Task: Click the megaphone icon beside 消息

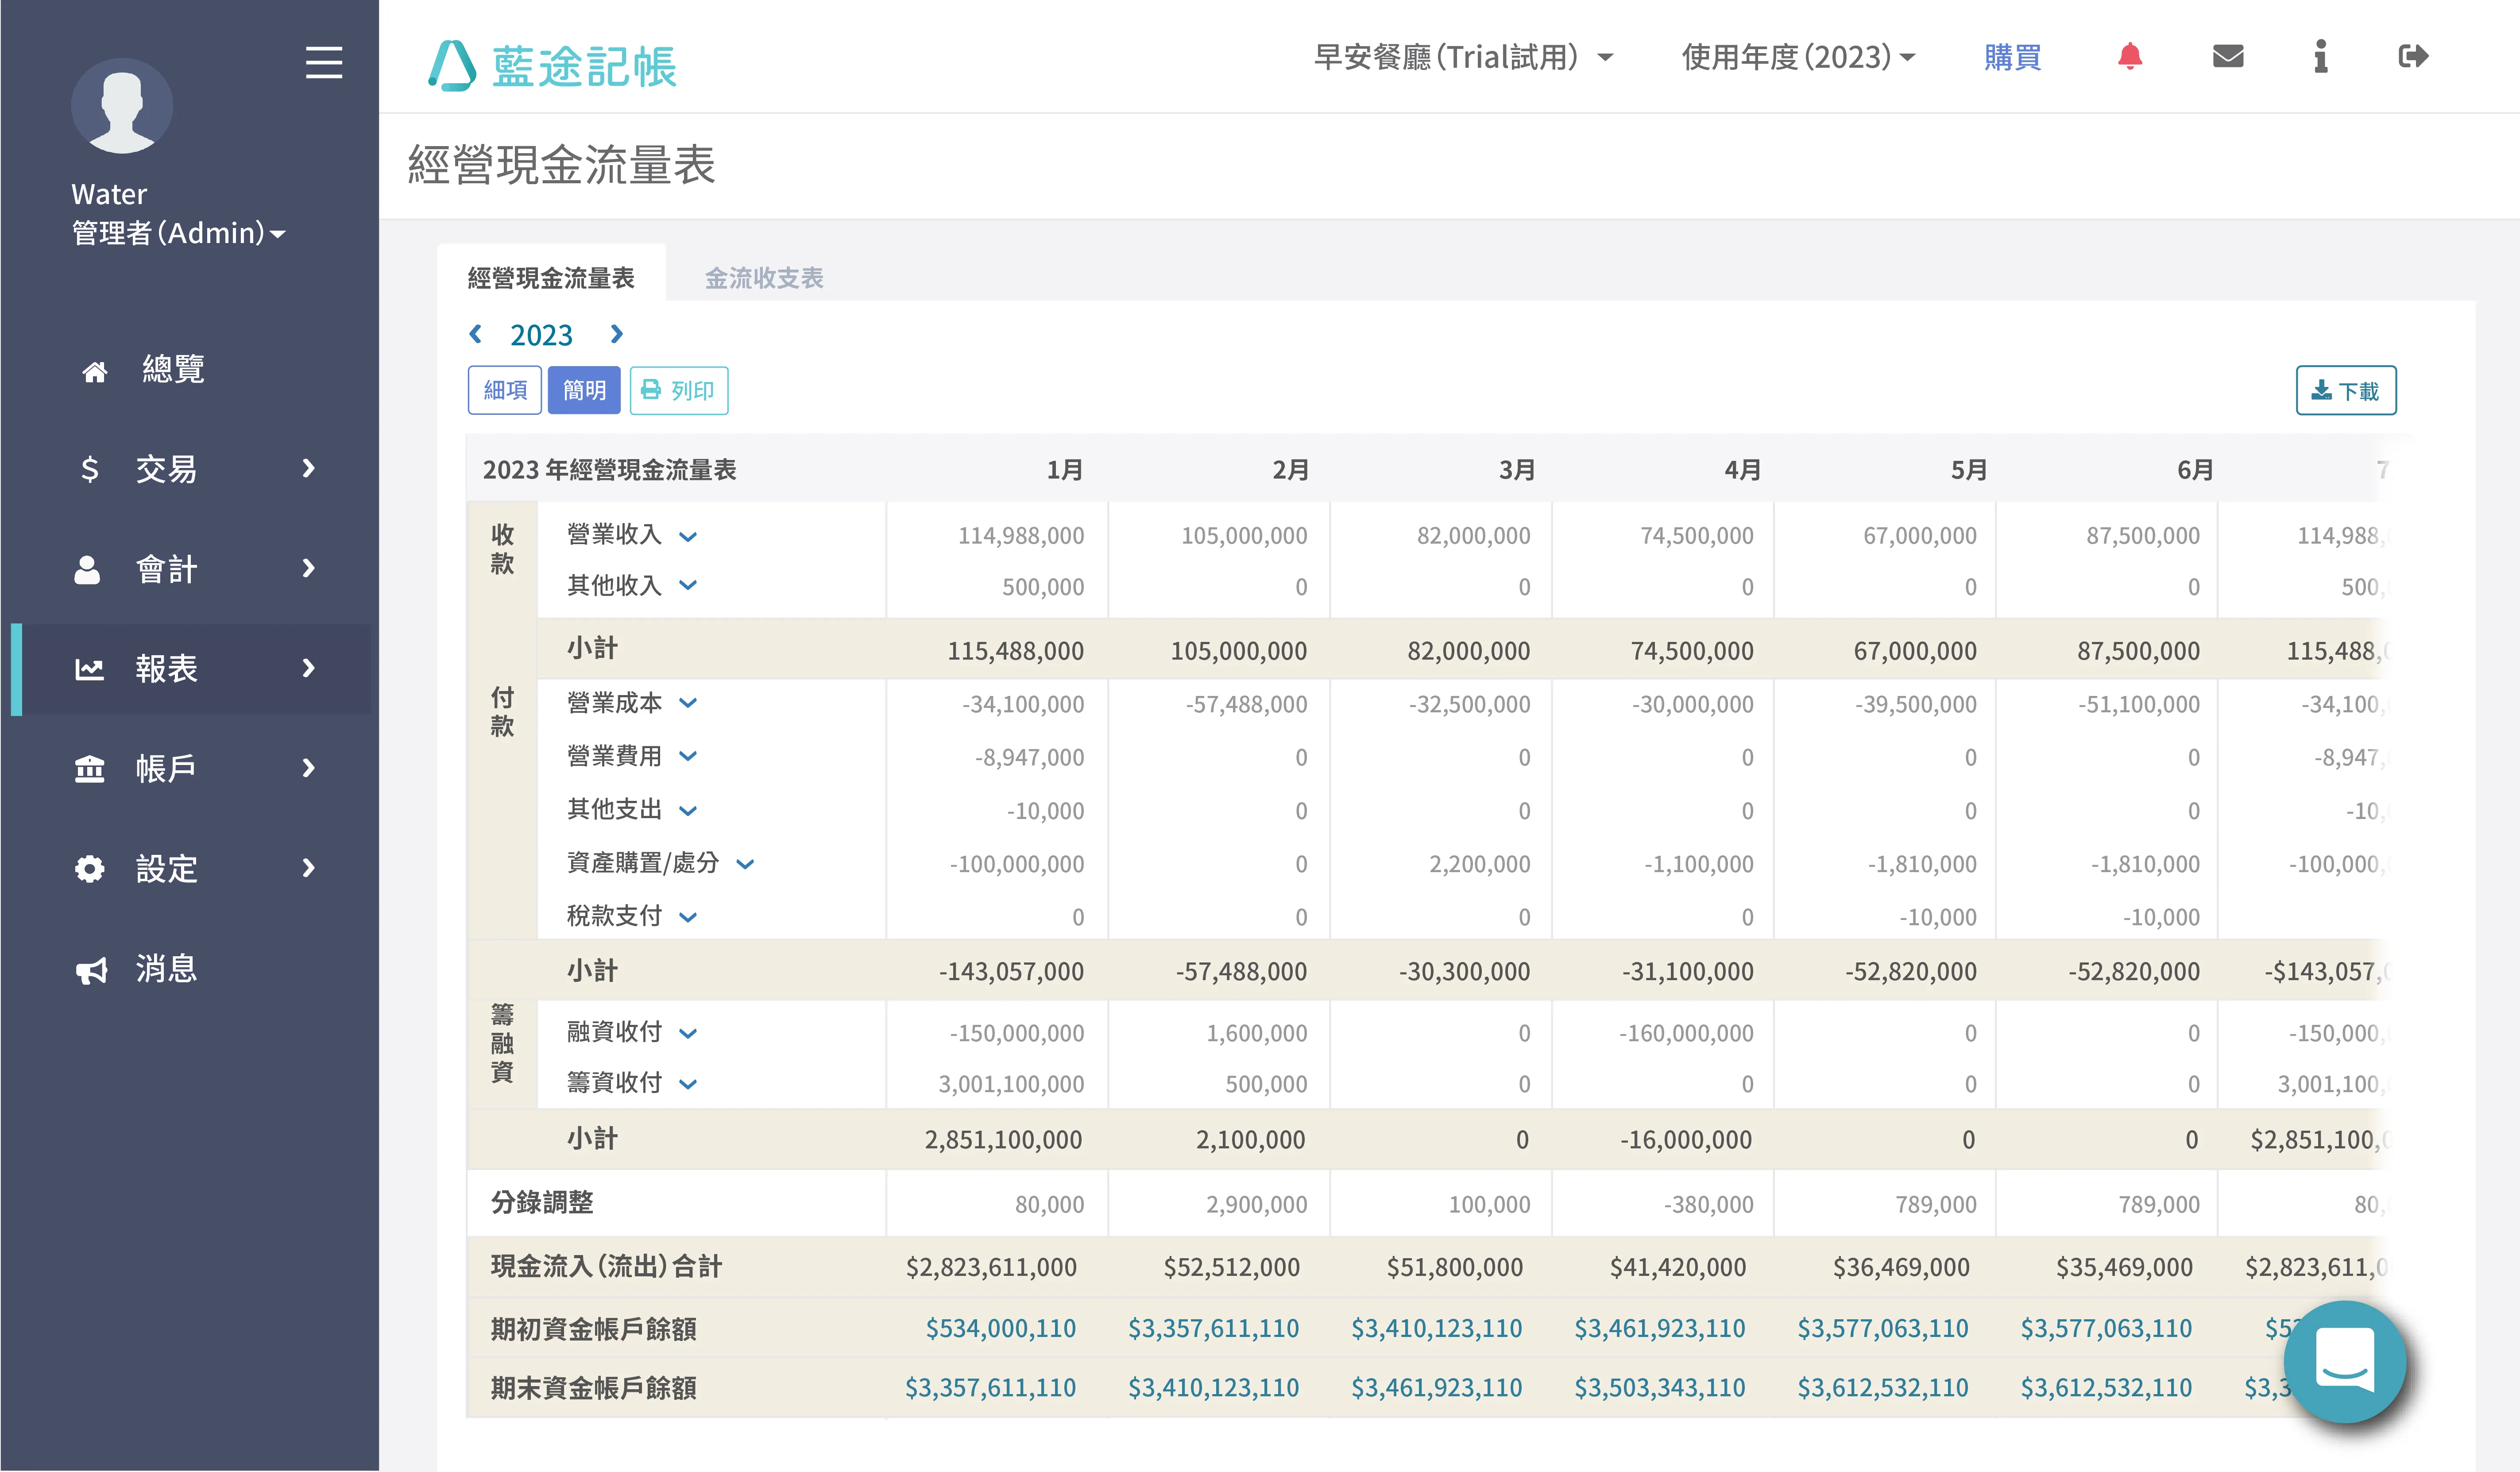Action: [91, 970]
